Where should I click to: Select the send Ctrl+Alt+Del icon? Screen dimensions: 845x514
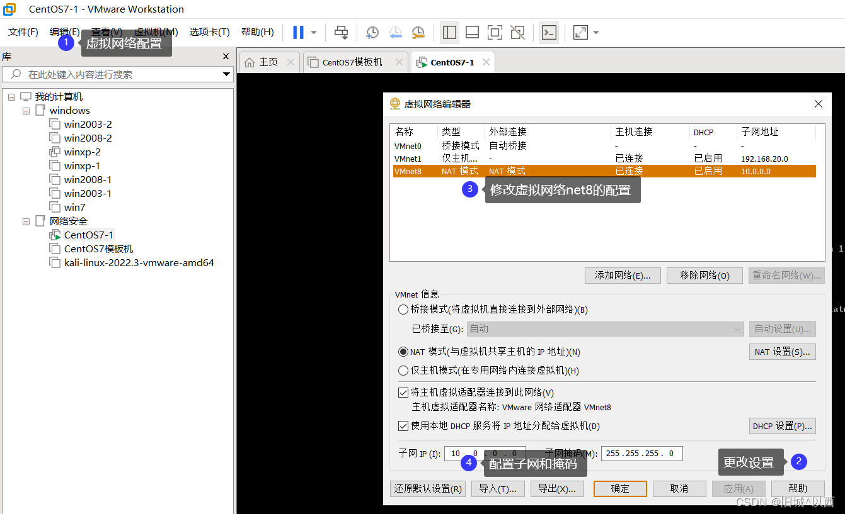click(x=341, y=32)
